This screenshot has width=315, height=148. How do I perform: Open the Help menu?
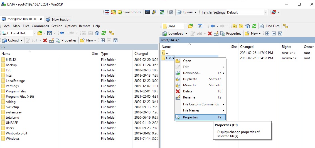click(x=97, y=26)
